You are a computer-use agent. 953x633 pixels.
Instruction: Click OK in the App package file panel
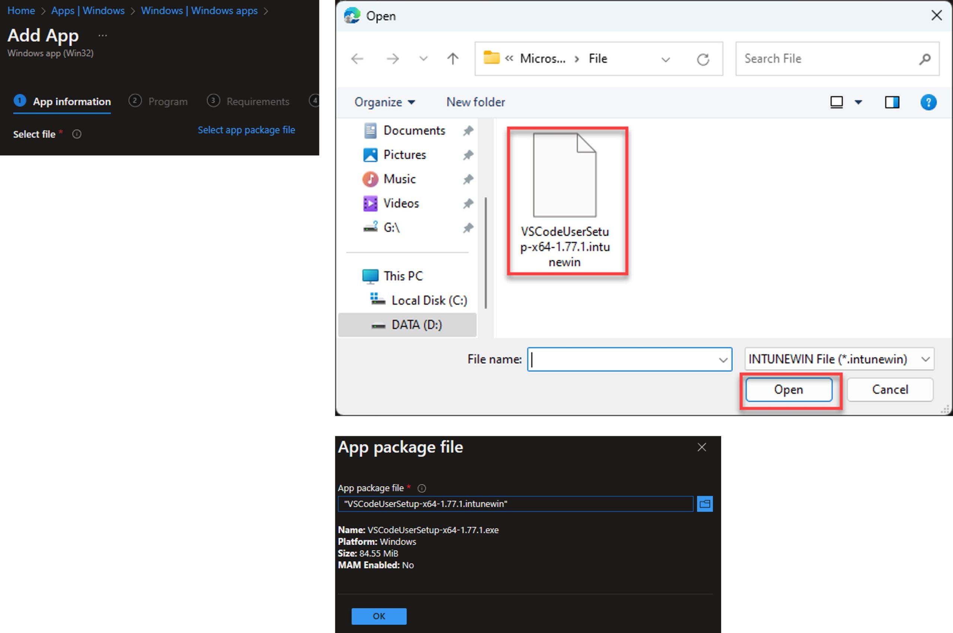pyautogui.click(x=378, y=616)
